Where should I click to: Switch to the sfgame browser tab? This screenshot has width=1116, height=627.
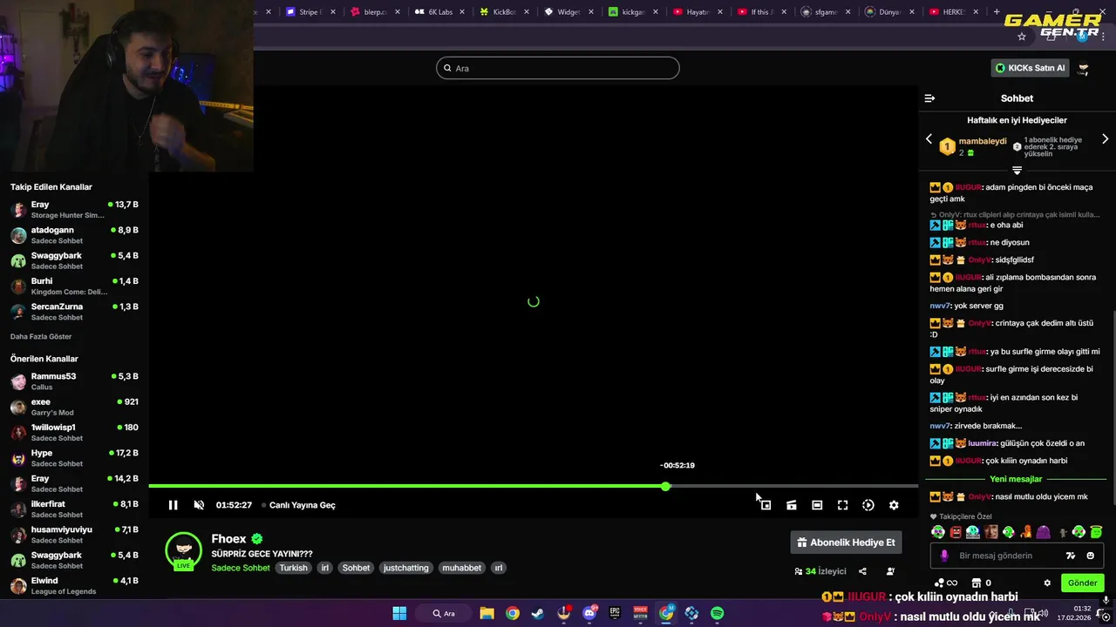click(x=826, y=12)
